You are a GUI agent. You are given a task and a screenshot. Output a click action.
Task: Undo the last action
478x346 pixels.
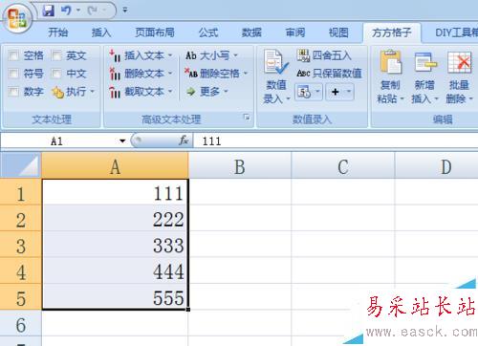click(66, 11)
